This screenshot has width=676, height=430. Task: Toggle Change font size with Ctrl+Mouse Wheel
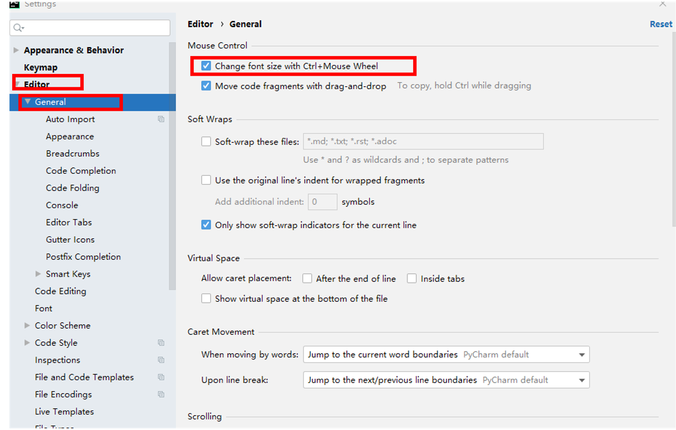pyautogui.click(x=206, y=66)
